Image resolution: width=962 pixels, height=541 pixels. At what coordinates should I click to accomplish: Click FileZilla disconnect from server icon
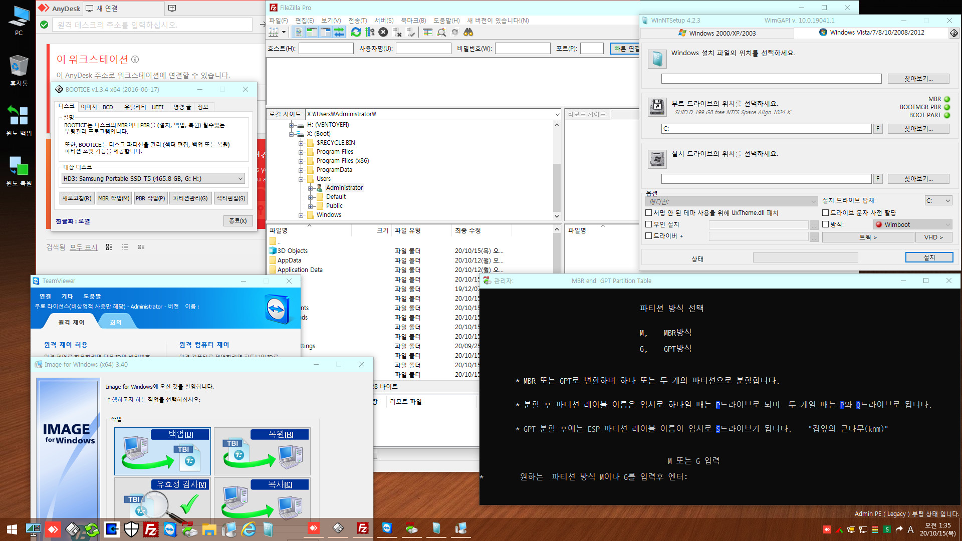click(x=397, y=32)
